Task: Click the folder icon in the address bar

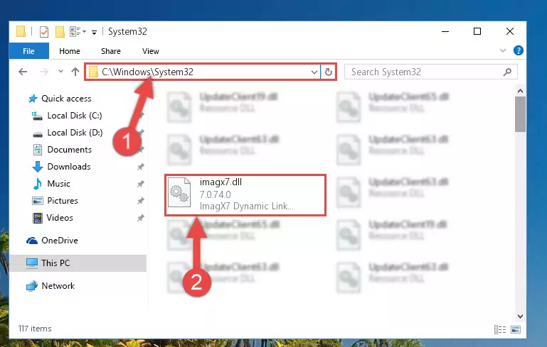Action: [93, 72]
